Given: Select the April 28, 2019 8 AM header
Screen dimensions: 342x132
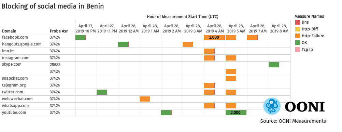Looking at the screenshot, I should 279,28.
